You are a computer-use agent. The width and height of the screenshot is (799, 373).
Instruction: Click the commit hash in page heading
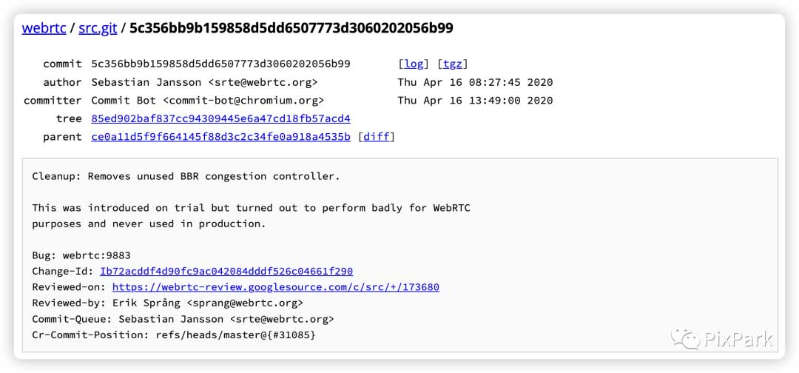pyautogui.click(x=291, y=28)
